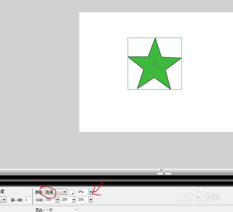Click the blue RGB value field

(83, 199)
